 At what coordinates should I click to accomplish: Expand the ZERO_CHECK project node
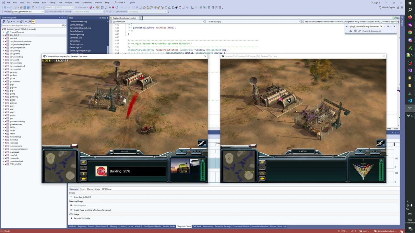point(3,164)
